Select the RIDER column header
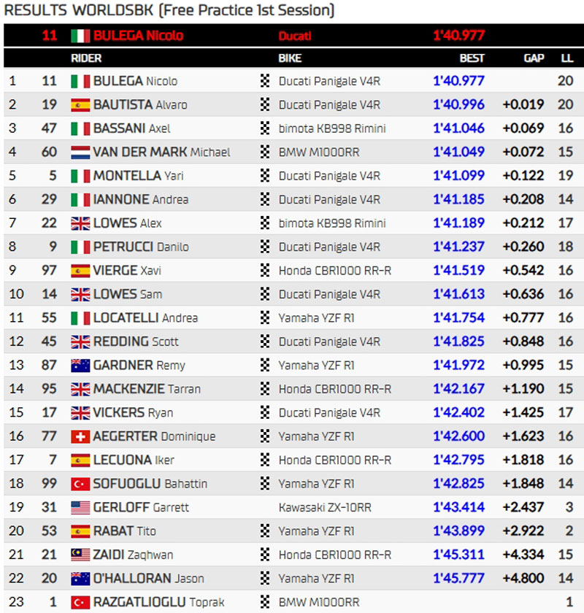584x613 pixels. click(x=85, y=58)
